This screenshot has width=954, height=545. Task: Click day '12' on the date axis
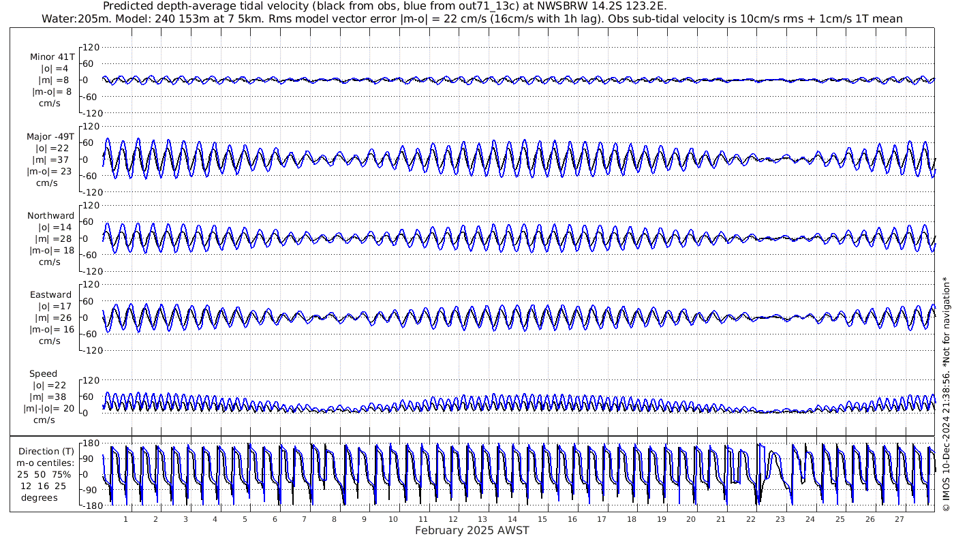[x=453, y=519]
